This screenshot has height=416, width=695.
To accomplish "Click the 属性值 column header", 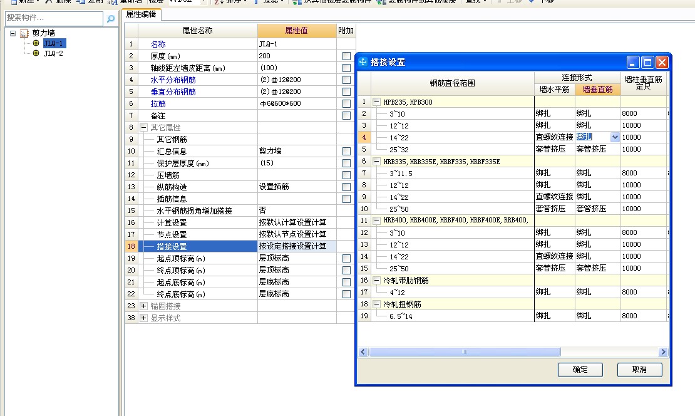I will (297, 31).
